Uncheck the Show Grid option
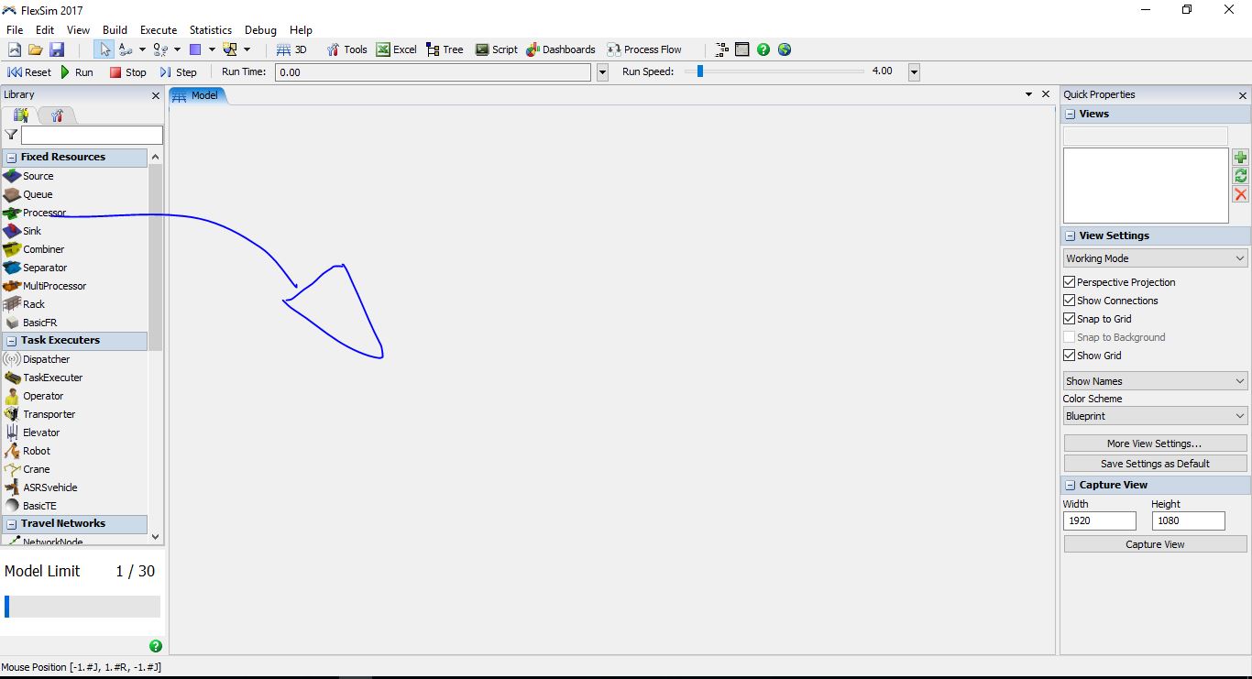This screenshot has width=1252, height=679. coord(1069,356)
